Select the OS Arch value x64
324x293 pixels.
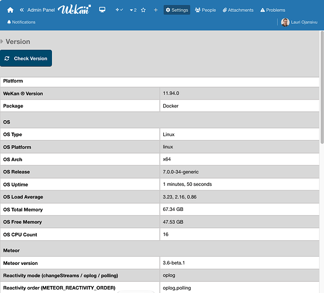tap(167, 159)
